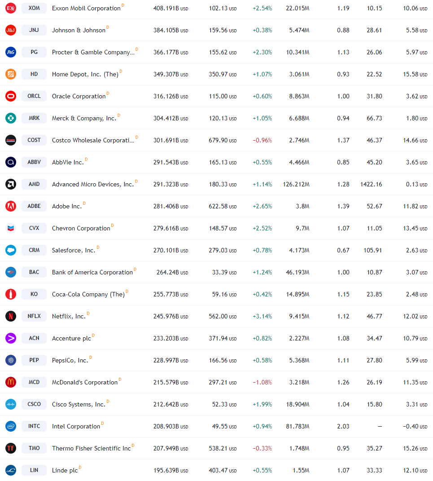Click the +3.14% change for Netflix
The image size is (433, 481).
pos(262,316)
